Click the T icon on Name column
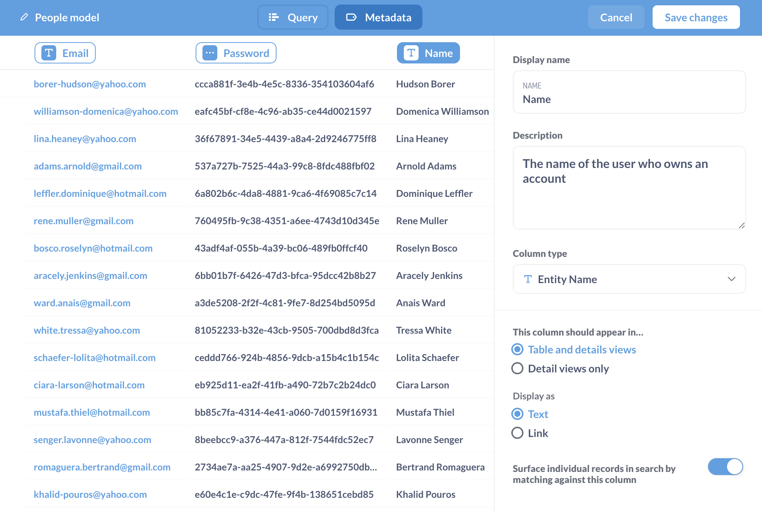Screen dimensions: 762x513 (411, 53)
